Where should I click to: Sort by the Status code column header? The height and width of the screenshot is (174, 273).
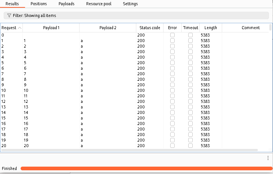point(150,28)
